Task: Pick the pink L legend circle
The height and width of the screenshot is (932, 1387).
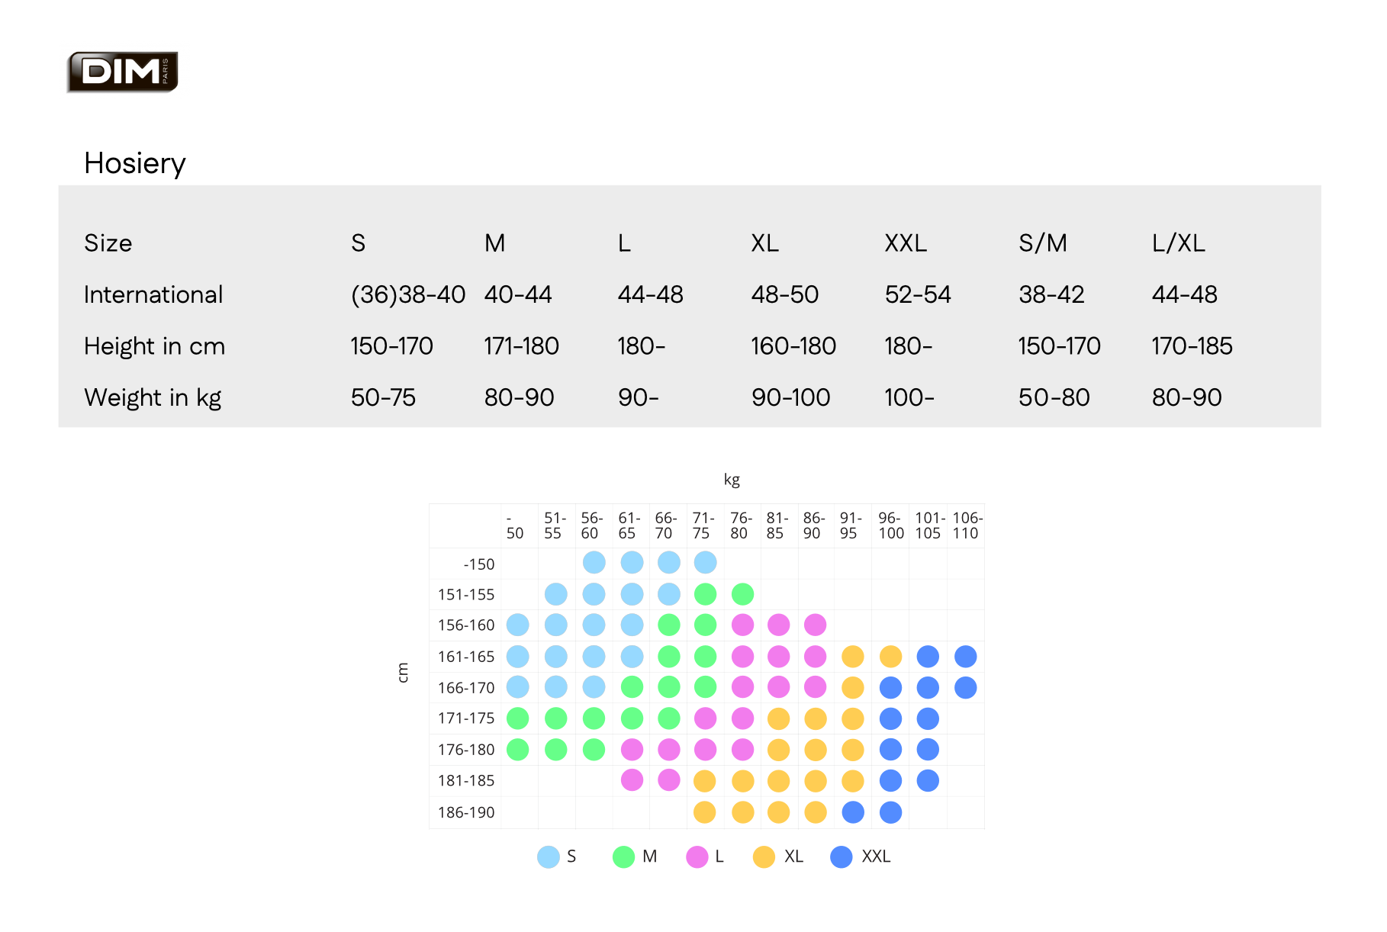Action: [697, 856]
